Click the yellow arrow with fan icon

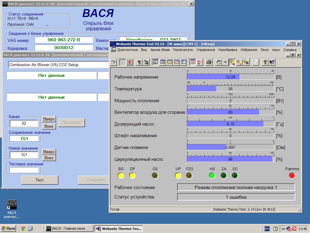coord(246,62)
